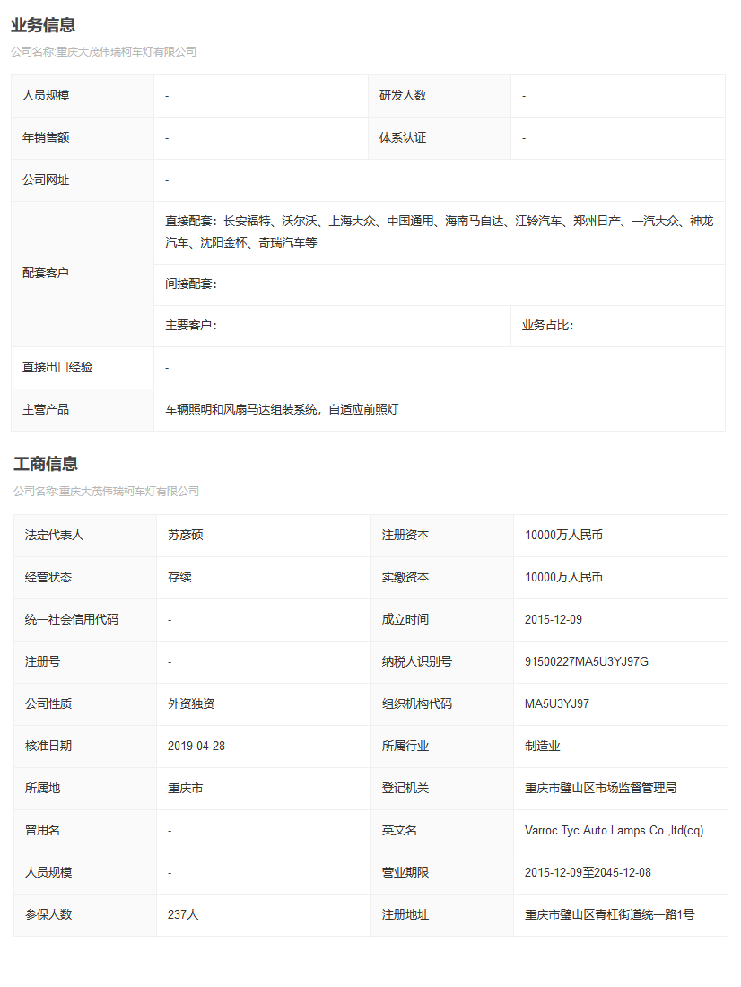Click the 统一社会信用代码 label
The width and height of the screenshot is (741, 987).
pyautogui.click(x=71, y=619)
